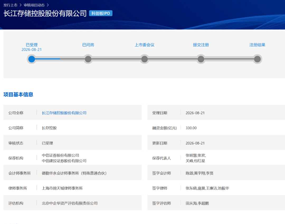The height and width of the screenshot is (224, 285).
Task: Click the 签字律师 field label
Action: tap(160, 188)
